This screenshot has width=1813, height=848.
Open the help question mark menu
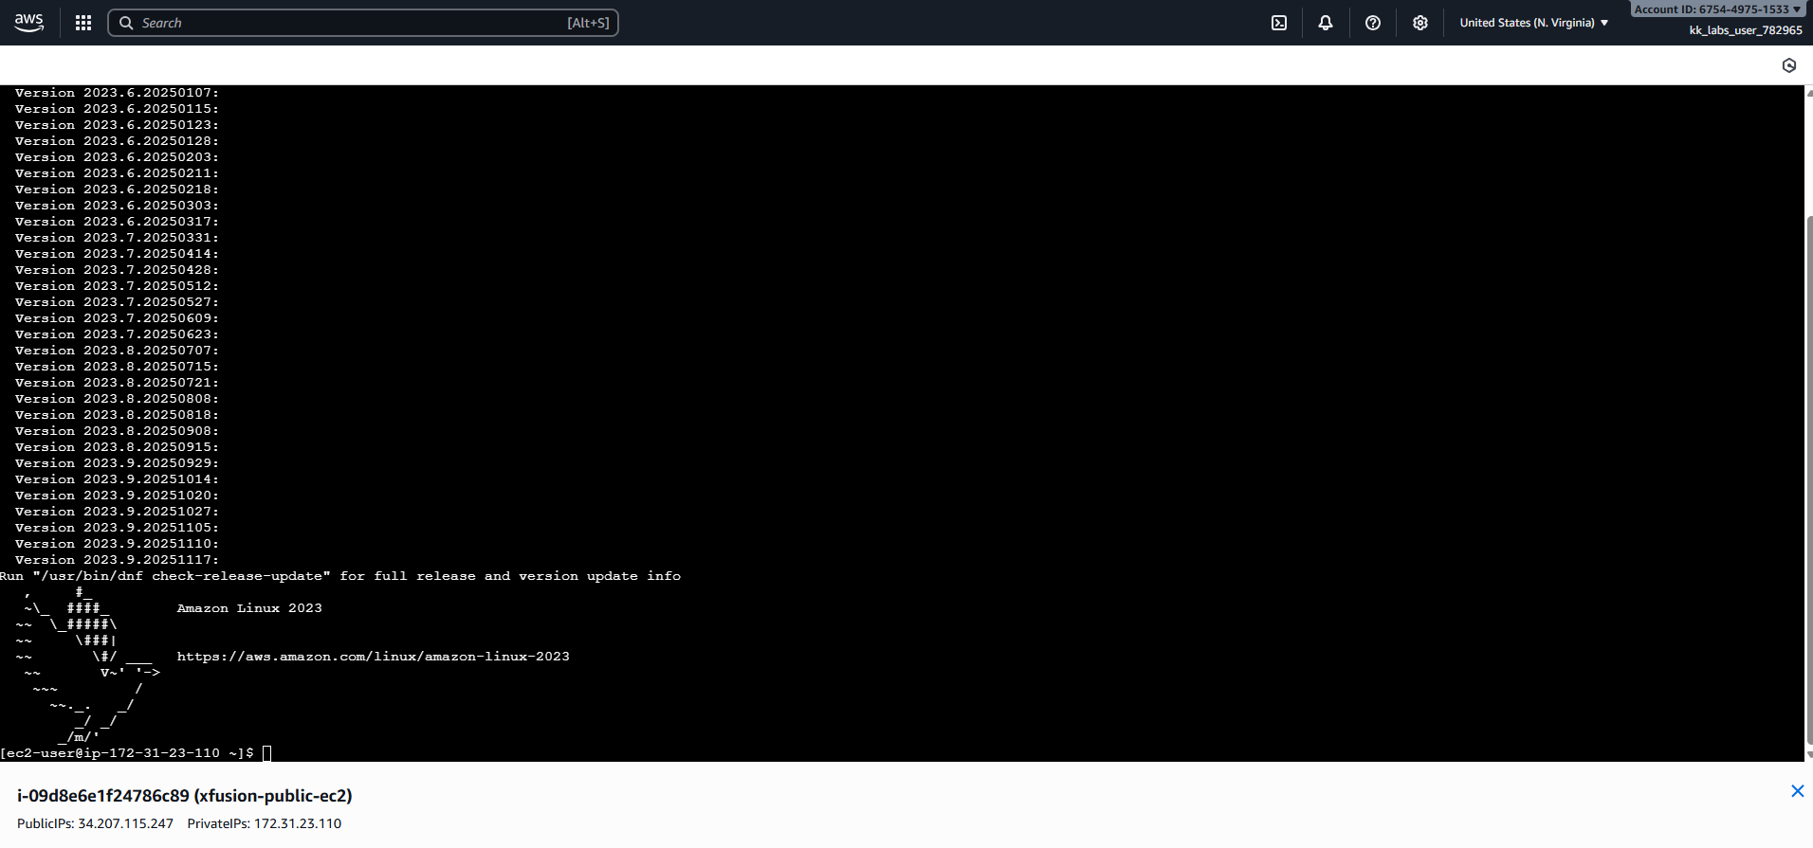click(x=1373, y=23)
